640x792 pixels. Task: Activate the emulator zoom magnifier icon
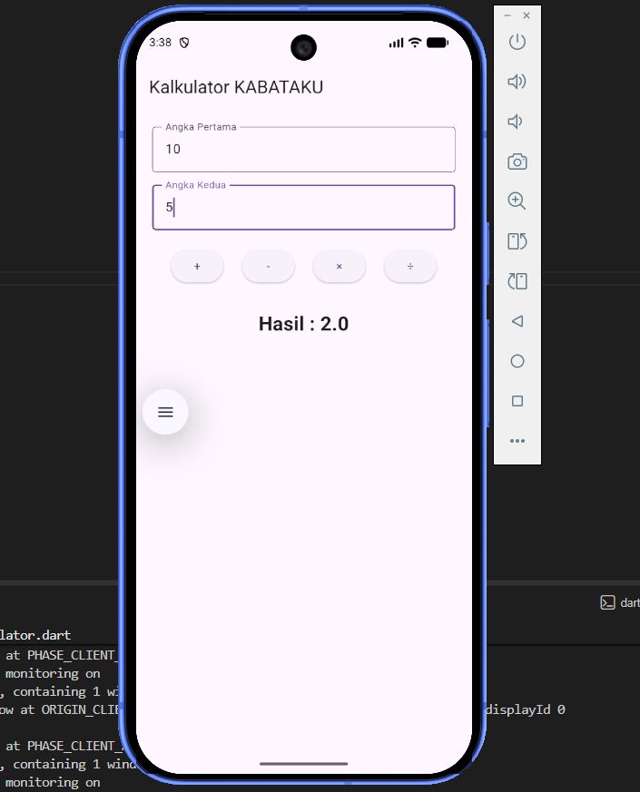(x=517, y=201)
